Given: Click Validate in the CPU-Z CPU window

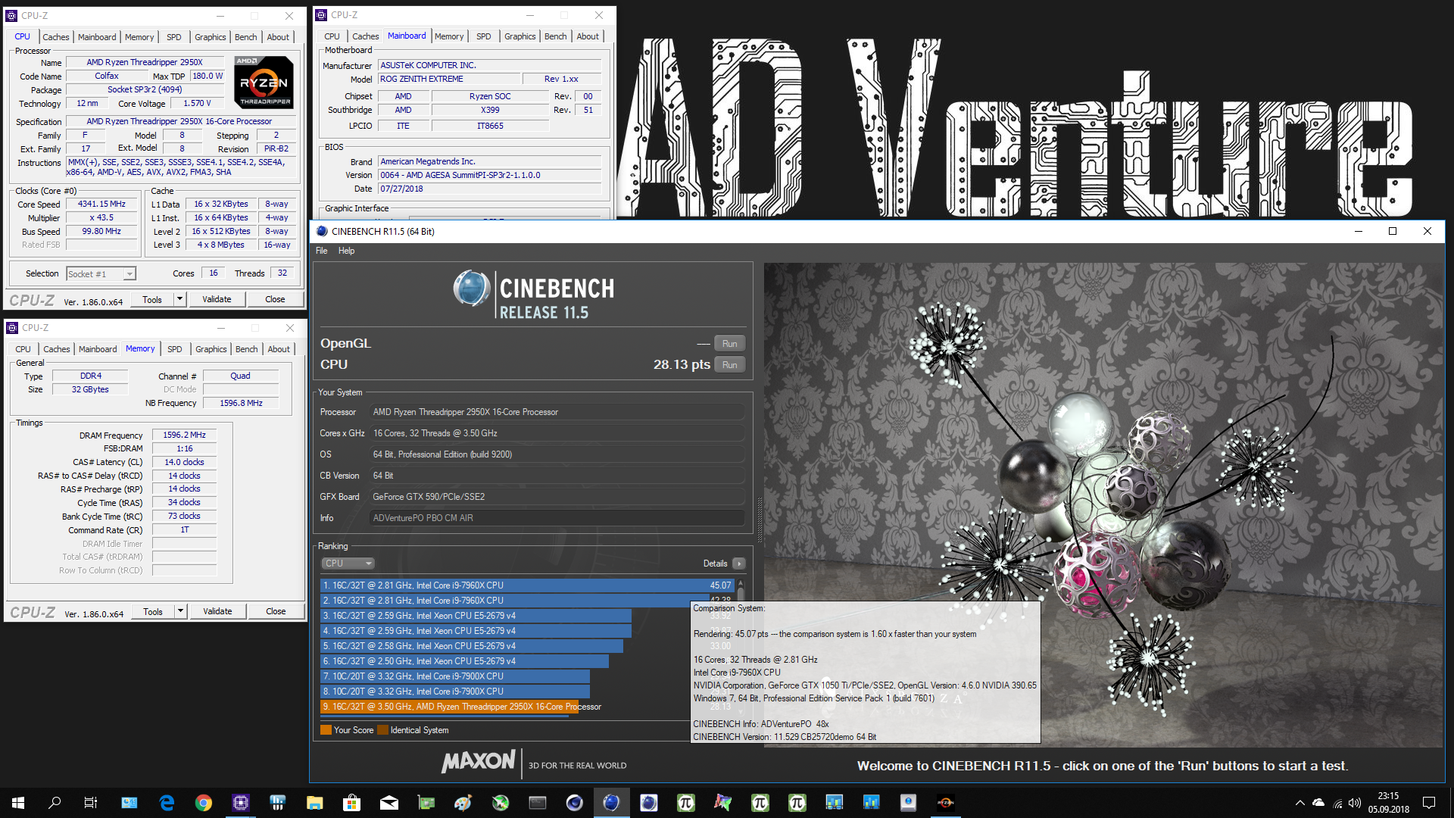Looking at the screenshot, I should pyautogui.click(x=217, y=299).
